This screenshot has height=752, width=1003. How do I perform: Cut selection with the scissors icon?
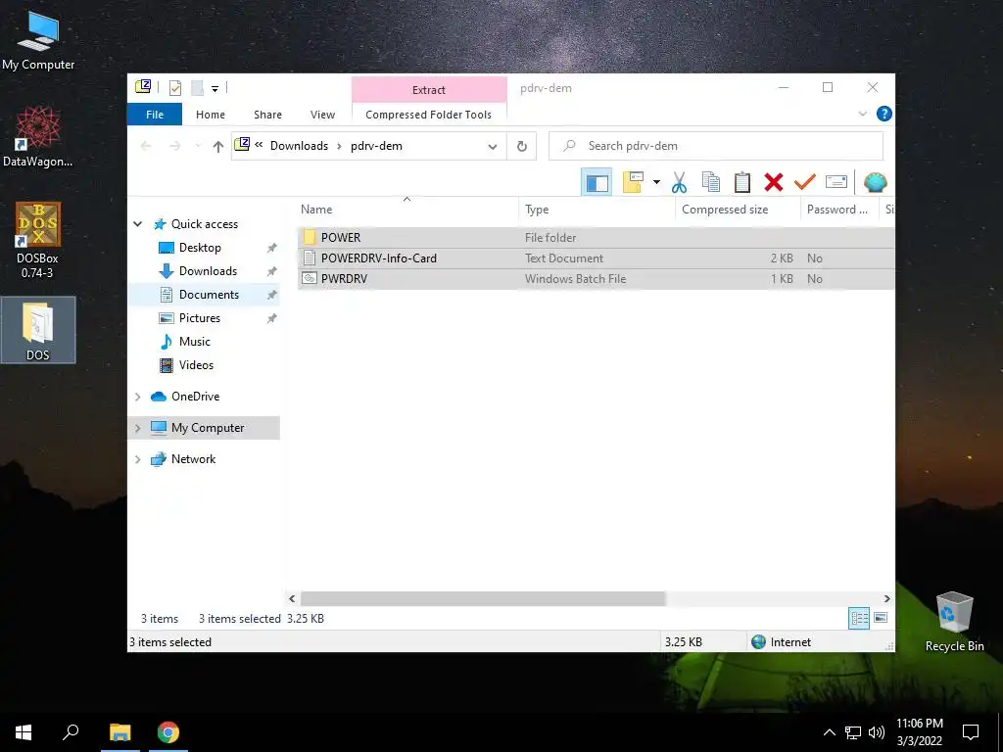click(x=679, y=182)
